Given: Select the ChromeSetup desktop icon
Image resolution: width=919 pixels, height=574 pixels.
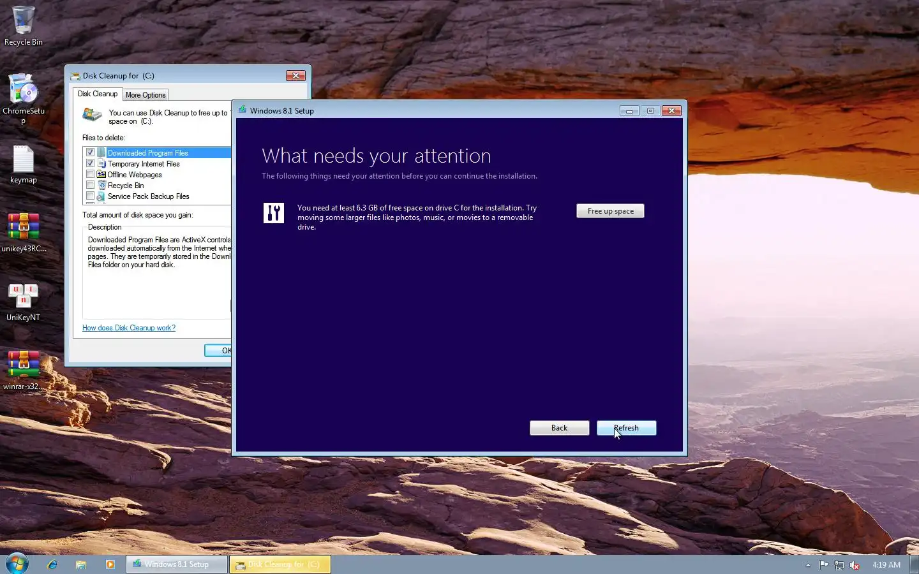Looking at the screenshot, I should click(x=24, y=98).
